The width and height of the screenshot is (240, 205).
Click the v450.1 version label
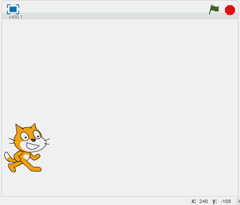(16, 17)
